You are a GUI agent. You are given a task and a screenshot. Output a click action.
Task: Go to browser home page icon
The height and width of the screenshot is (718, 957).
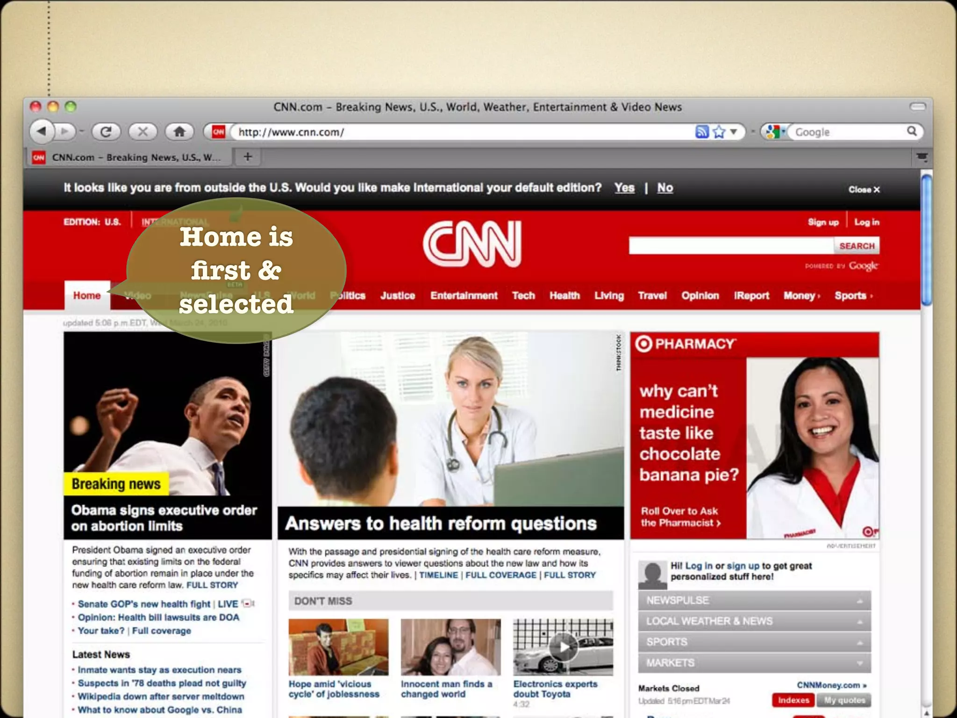(x=179, y=132)
